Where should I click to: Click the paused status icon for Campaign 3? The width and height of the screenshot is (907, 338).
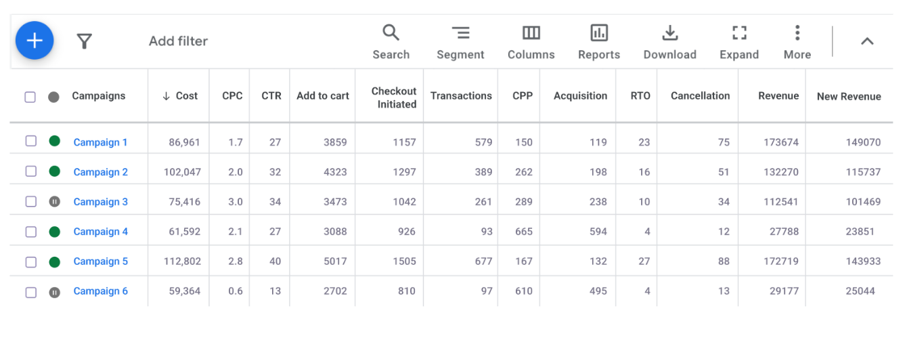coord(55,202)
